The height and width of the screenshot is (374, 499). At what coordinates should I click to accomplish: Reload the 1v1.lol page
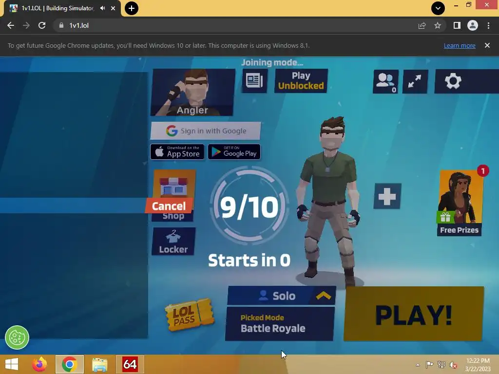[x=42, y=25]
